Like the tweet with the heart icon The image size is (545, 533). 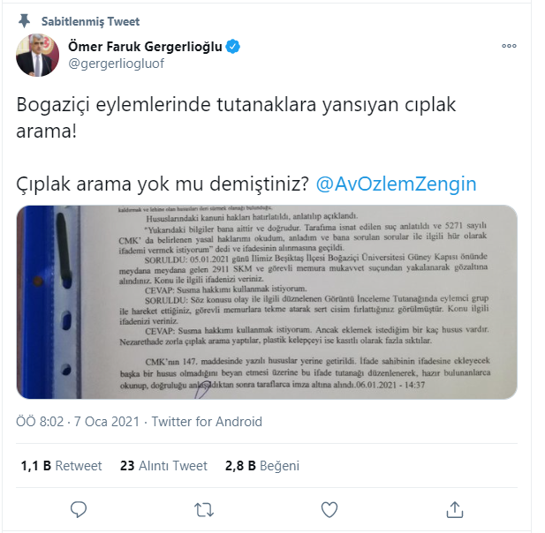coord(329,510)
